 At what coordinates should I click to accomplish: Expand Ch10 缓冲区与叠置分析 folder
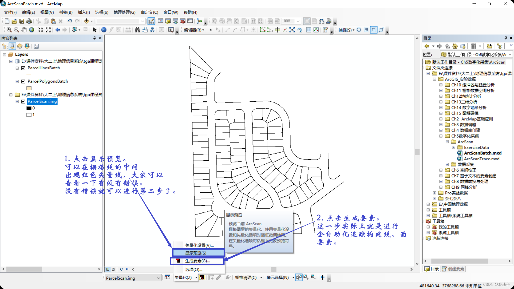pyautogui.click(x=441, y=85)
